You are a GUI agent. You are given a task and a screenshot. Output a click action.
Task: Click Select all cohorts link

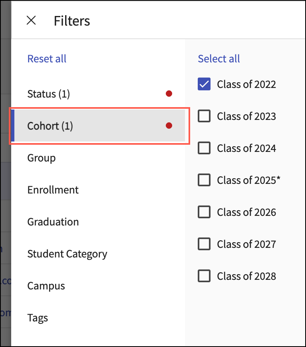click(x=219, y=59)
